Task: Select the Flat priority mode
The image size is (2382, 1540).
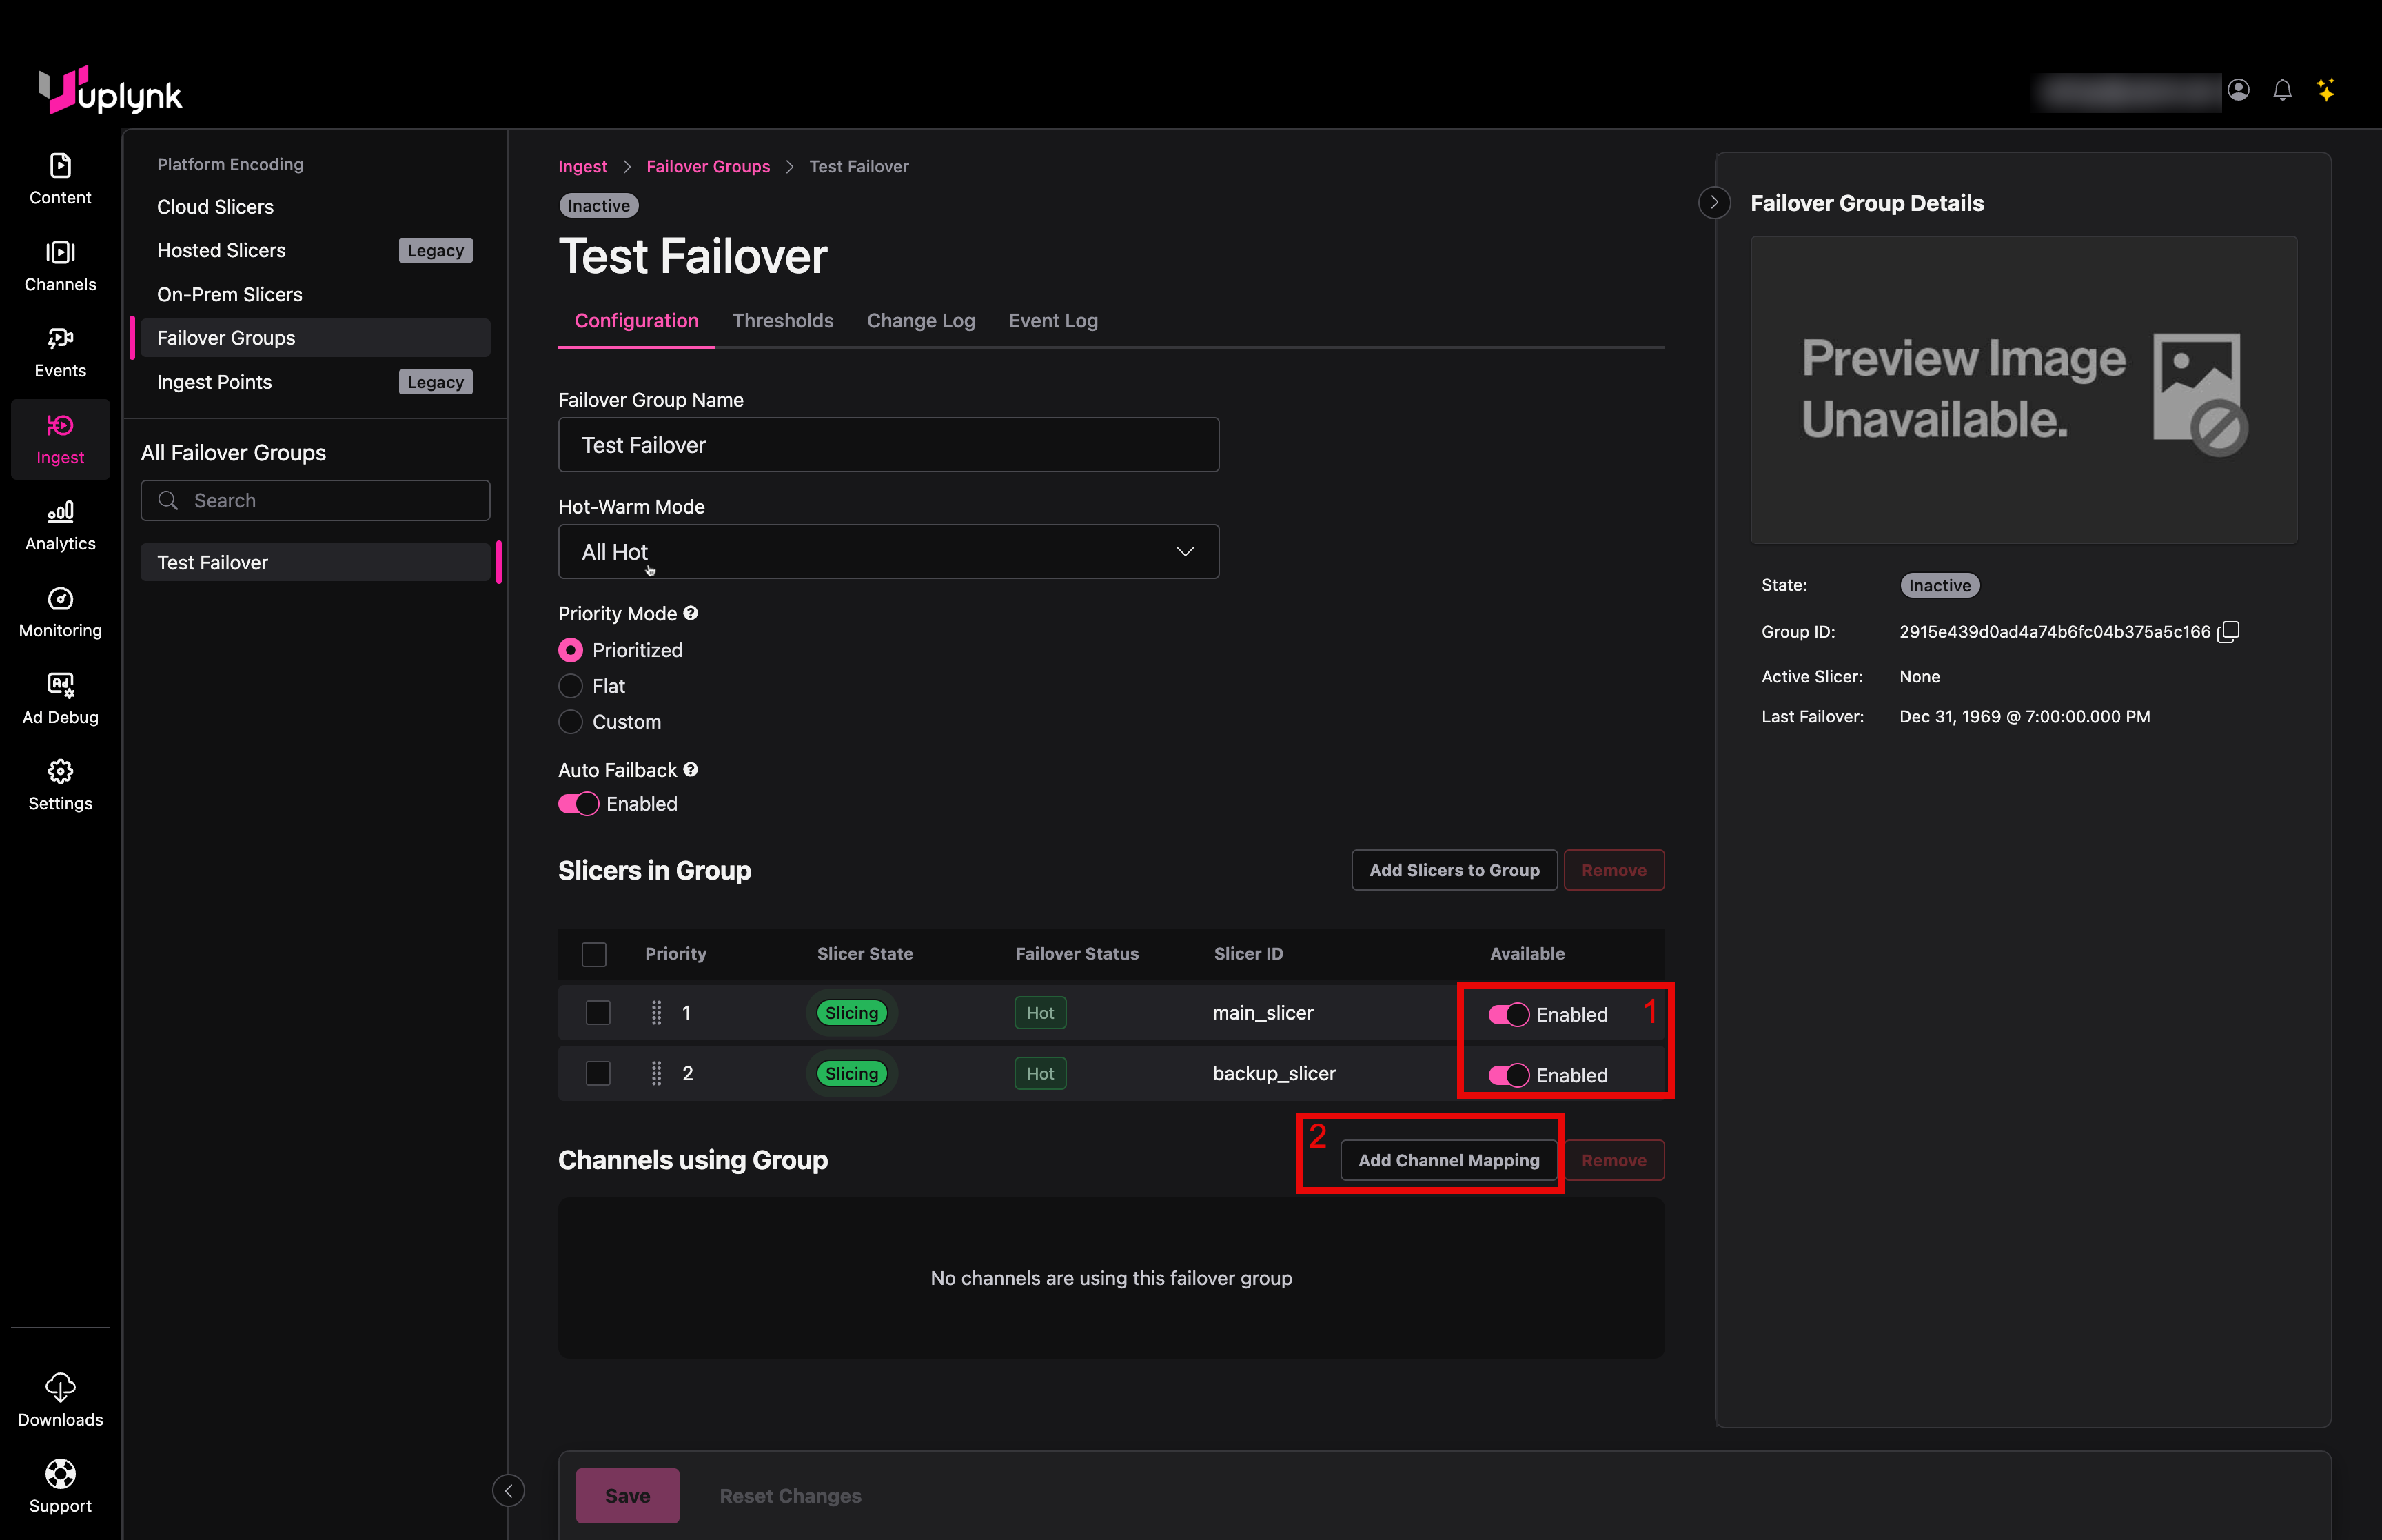Action: 571,686
